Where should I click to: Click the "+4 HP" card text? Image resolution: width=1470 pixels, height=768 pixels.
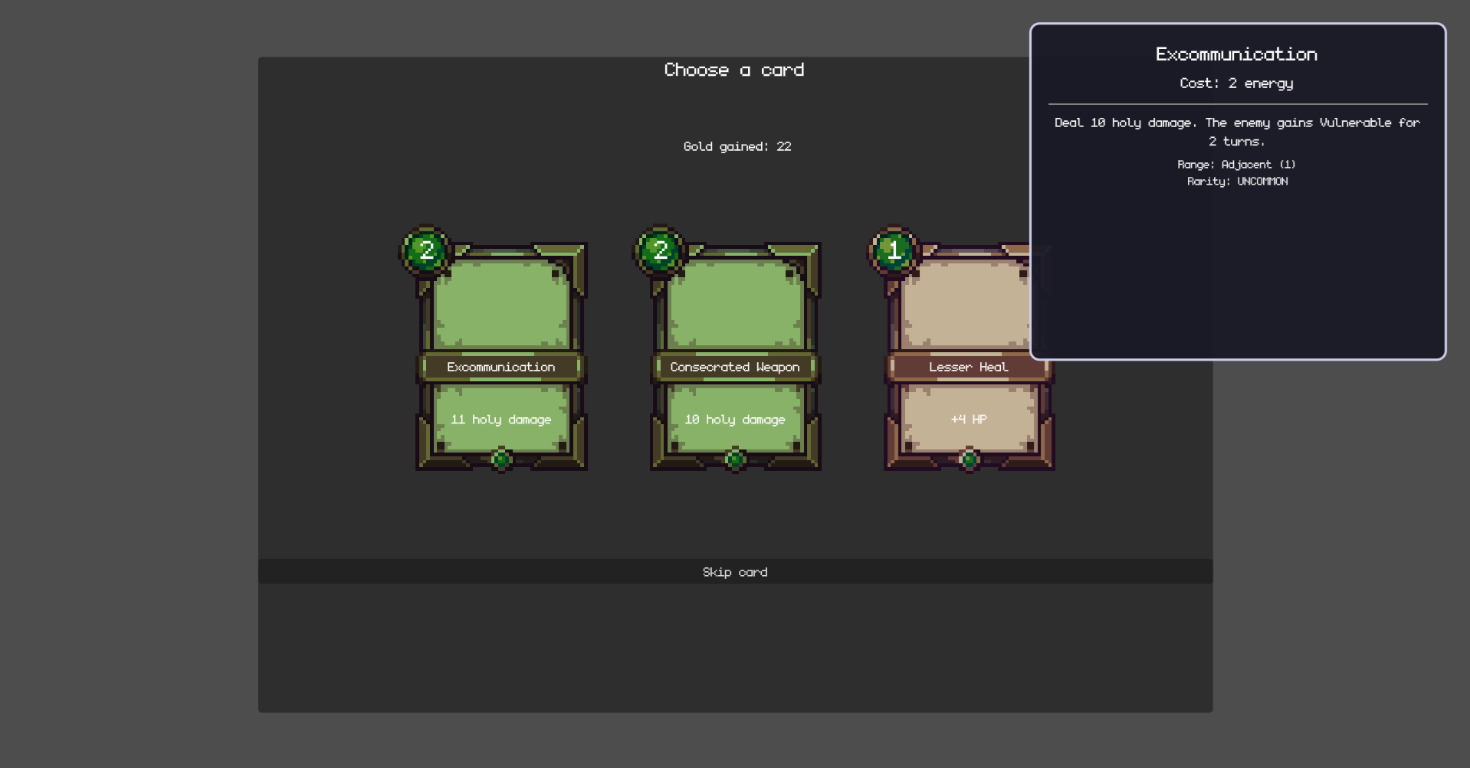969,420
